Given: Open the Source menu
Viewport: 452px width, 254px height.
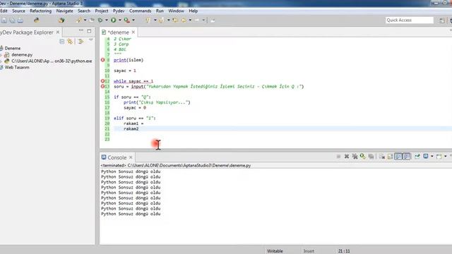Looking at the screenshot, I should coord(19,11).
